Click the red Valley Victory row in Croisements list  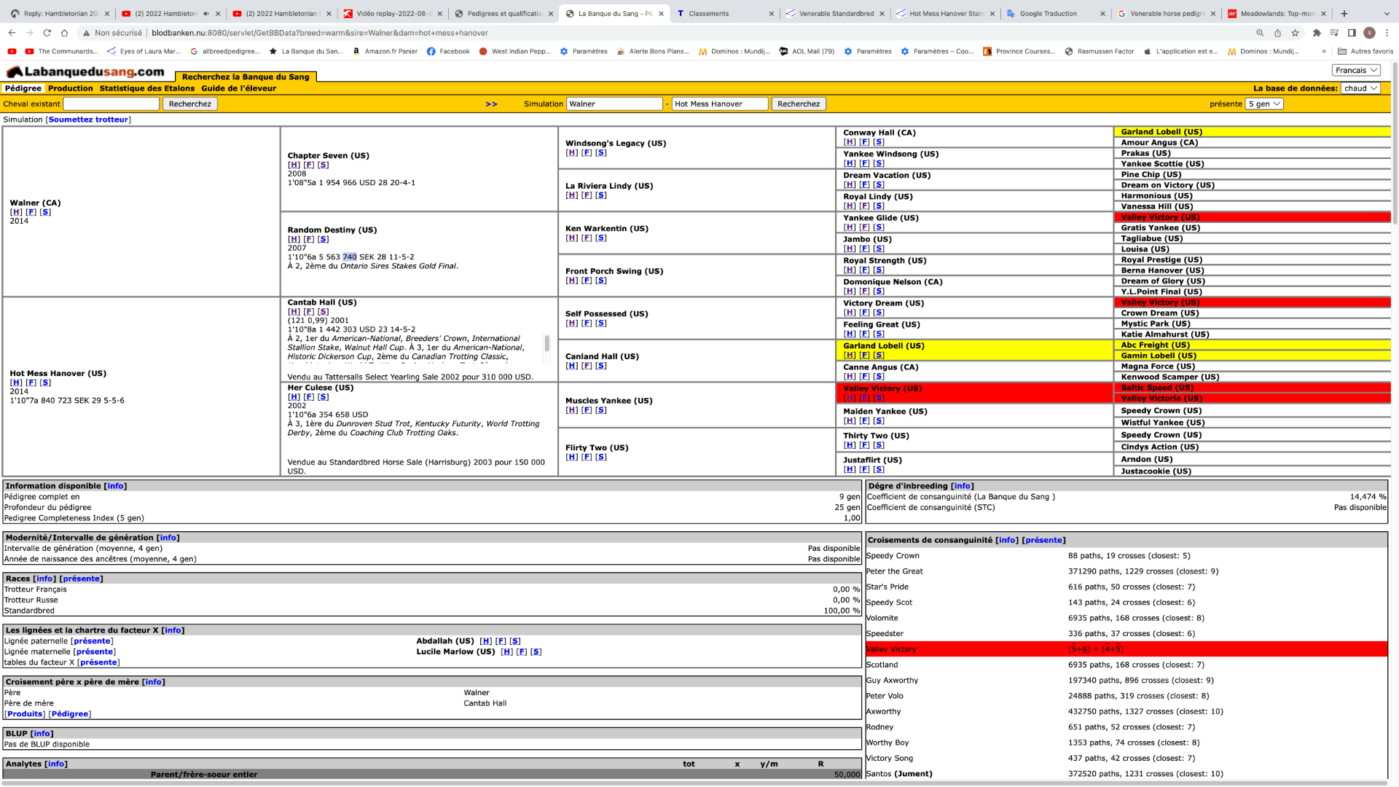click(x=1126, y=649)
